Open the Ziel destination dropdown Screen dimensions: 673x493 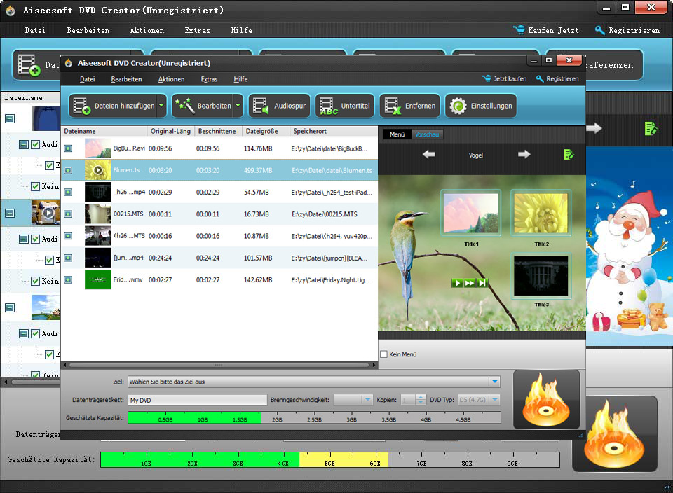[495, 382]
